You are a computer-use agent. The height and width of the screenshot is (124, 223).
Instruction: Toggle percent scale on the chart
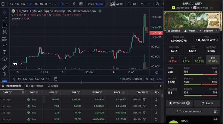147,79
